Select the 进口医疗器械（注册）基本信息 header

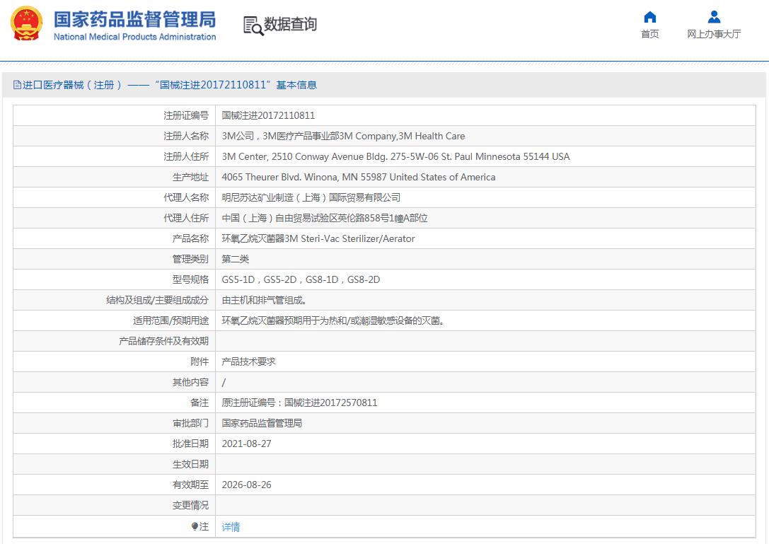(x=166, y=85)
